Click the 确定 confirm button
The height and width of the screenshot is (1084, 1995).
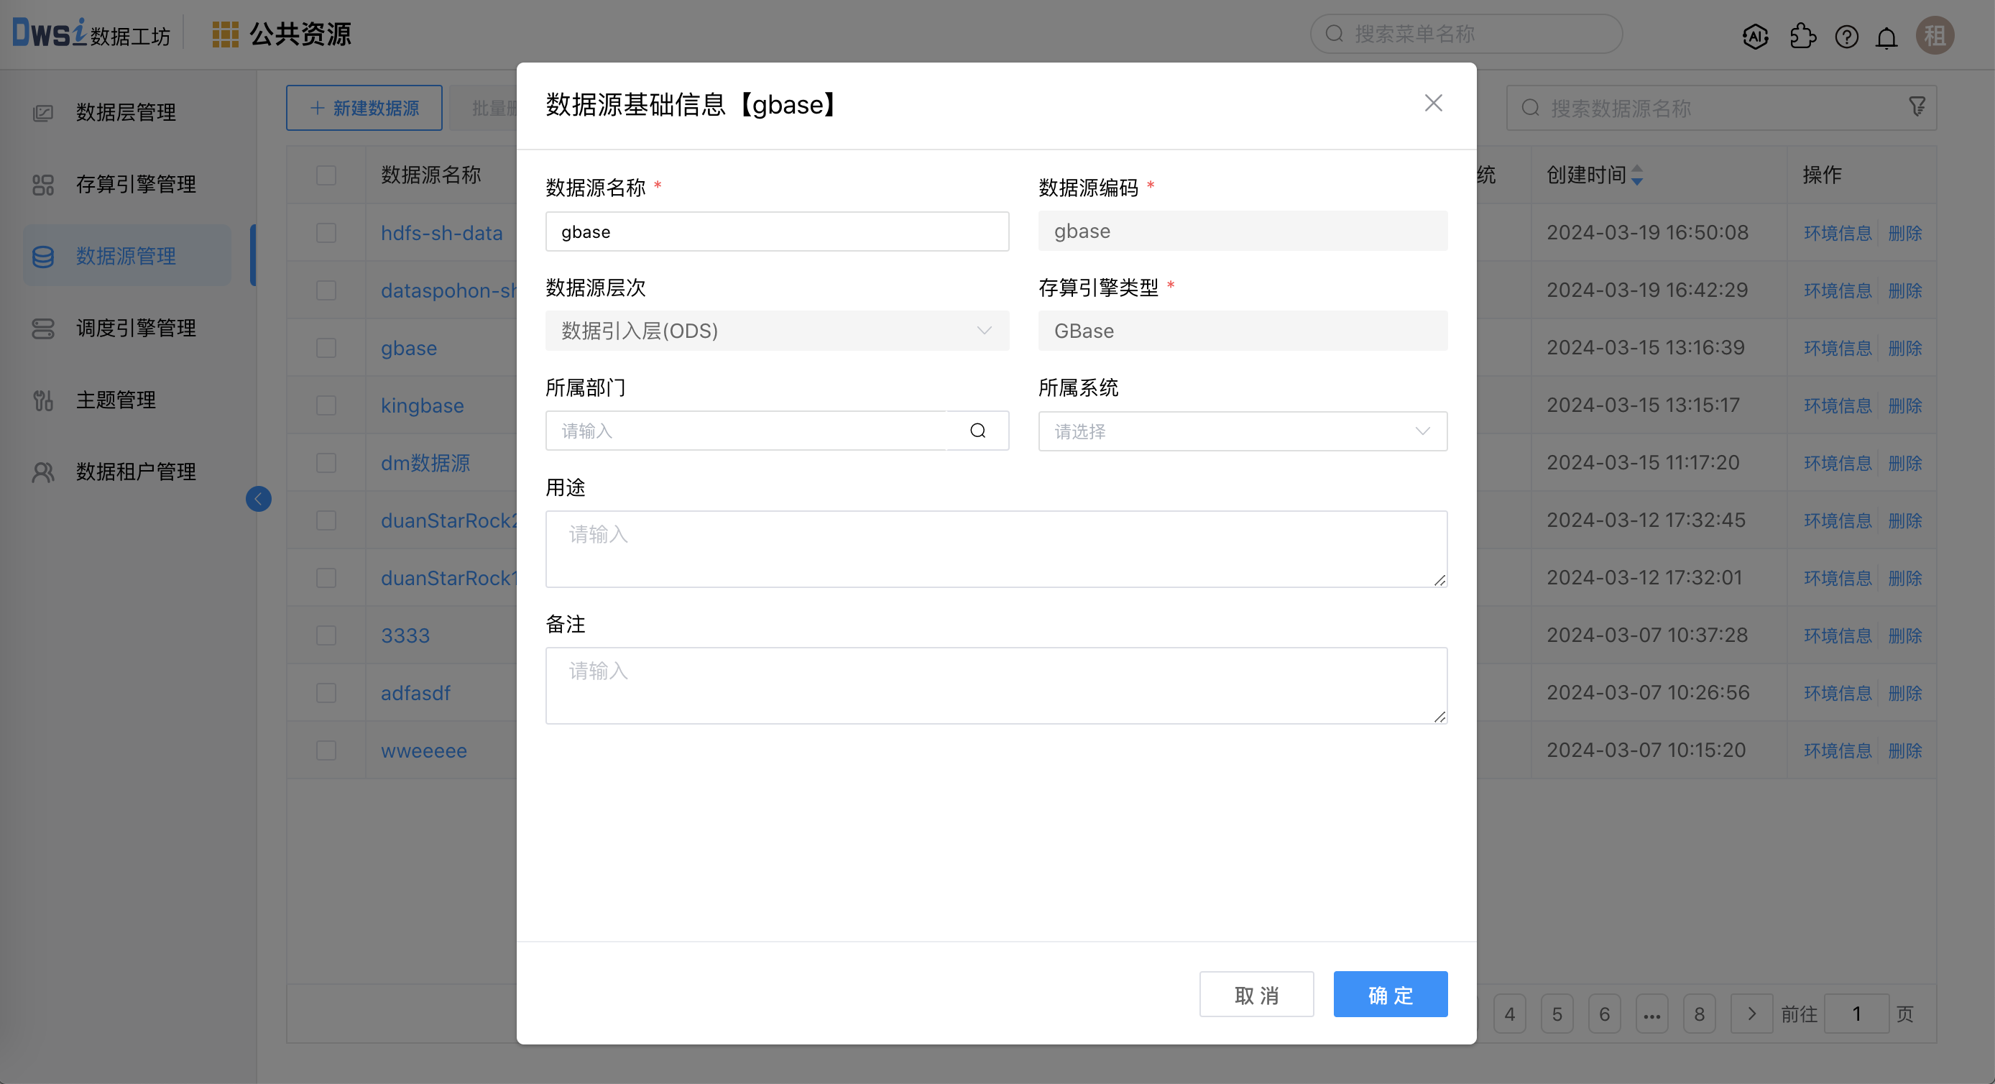(1390, 994)
